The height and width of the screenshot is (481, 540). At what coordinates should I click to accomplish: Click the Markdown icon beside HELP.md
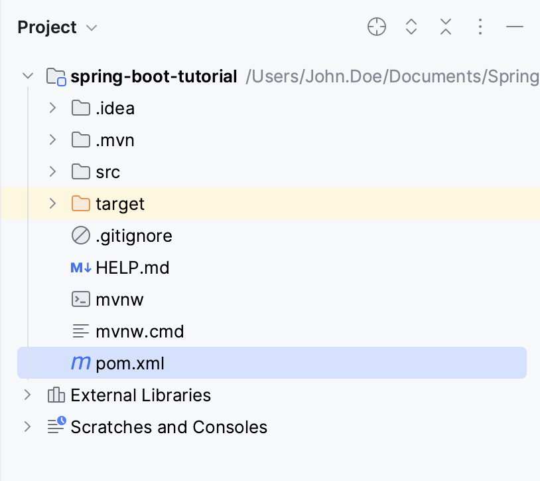tap(80, 267)
